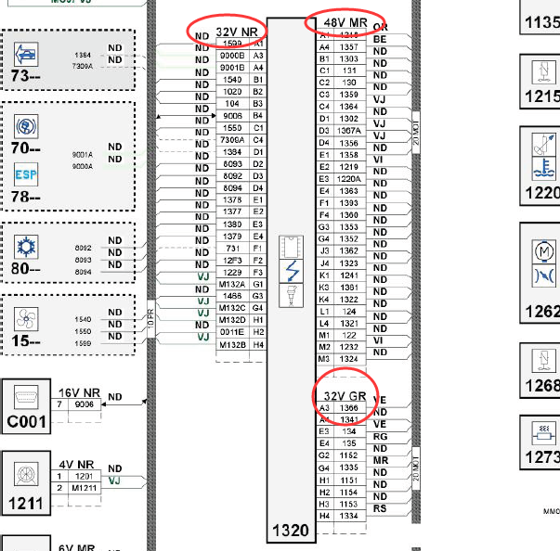The height and width of the screenshot is (551, 560).
Task: Click the 1268 component number
Action: click(542, 385)
